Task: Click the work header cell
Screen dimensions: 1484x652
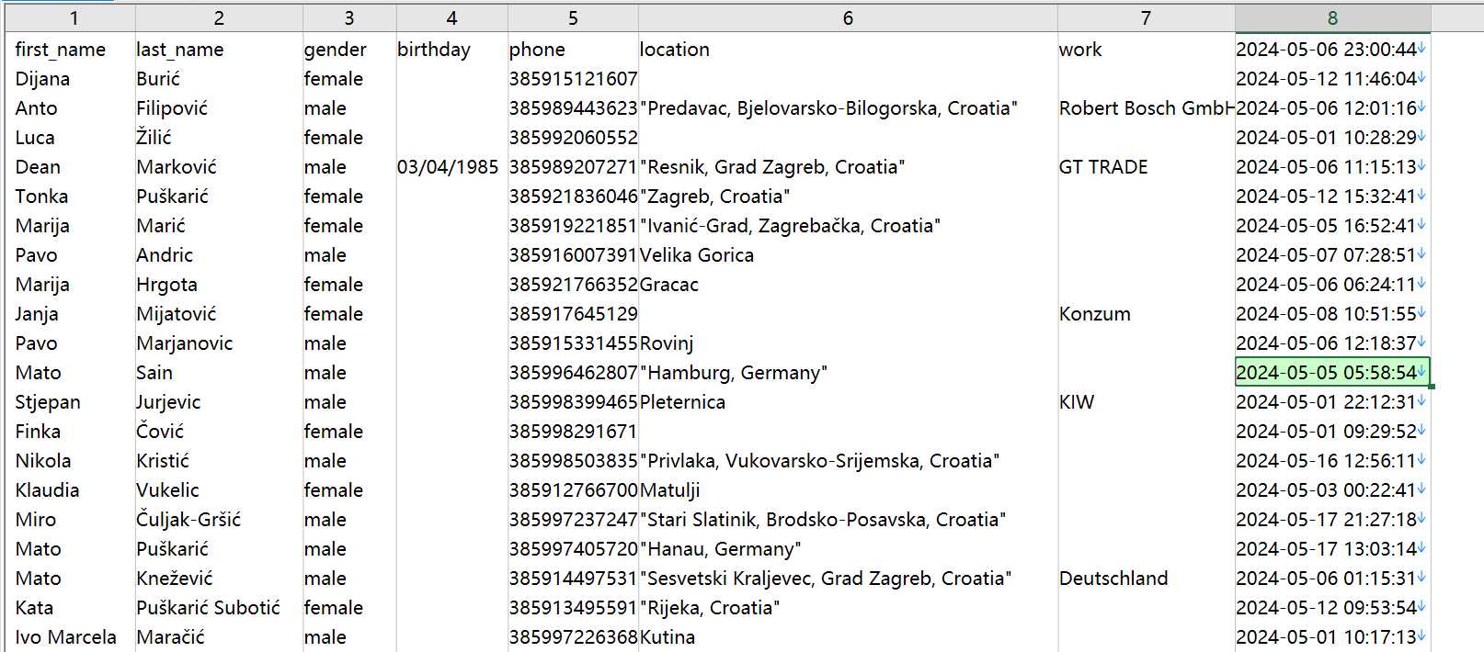Action: point(1146,50)
